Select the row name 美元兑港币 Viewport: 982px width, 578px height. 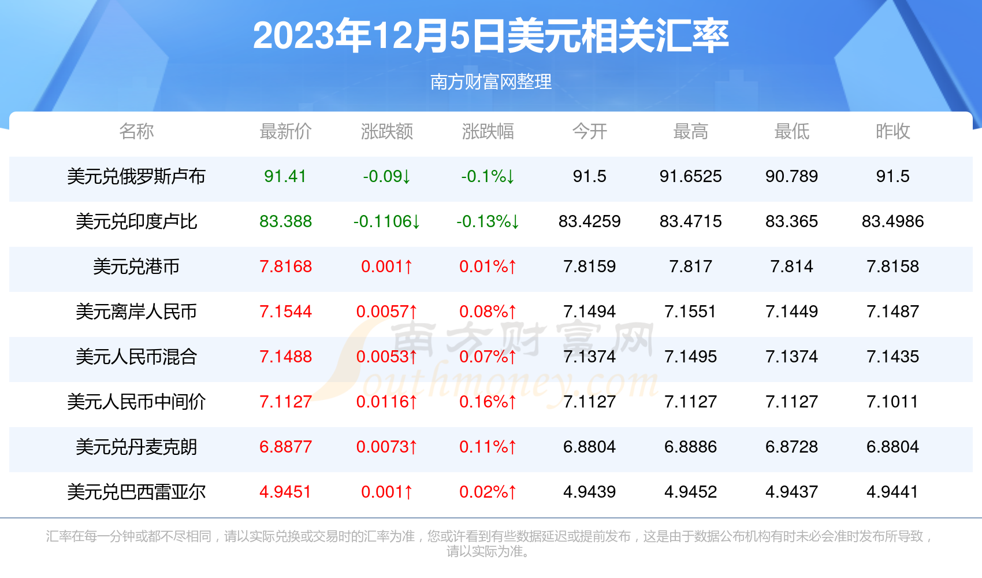[x=136, y=266]
